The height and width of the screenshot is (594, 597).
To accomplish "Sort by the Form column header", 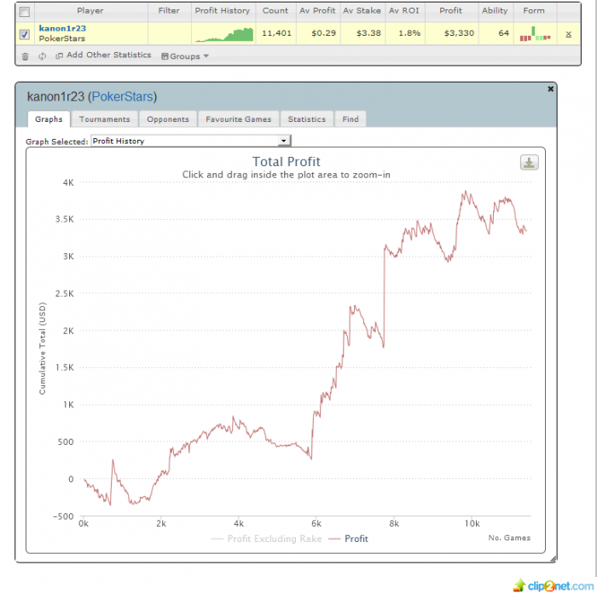I will click(534, 11).
